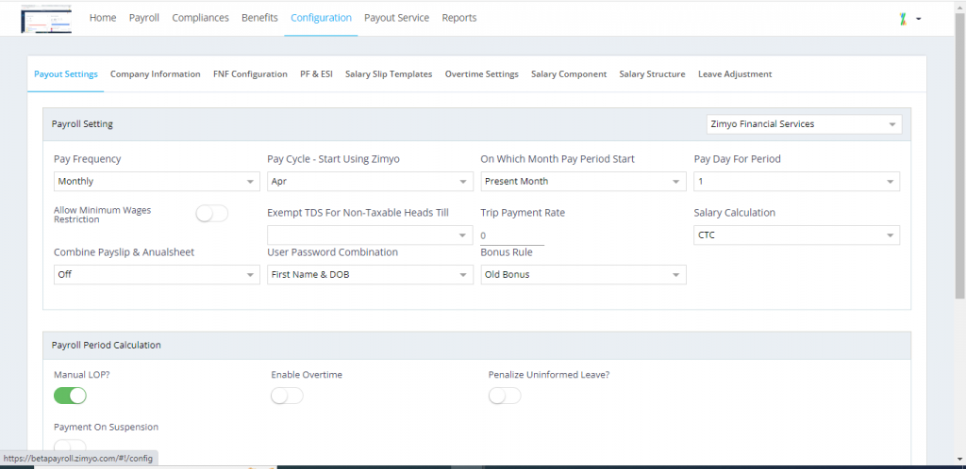The width and height of the screenshot is (966, 469).
Task: Click the Payroll Setting section header text
Action: (x=82, y=124)
